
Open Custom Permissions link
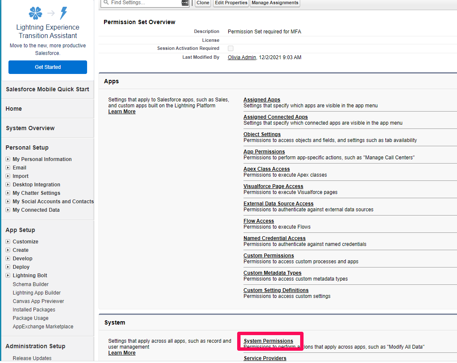269,256
